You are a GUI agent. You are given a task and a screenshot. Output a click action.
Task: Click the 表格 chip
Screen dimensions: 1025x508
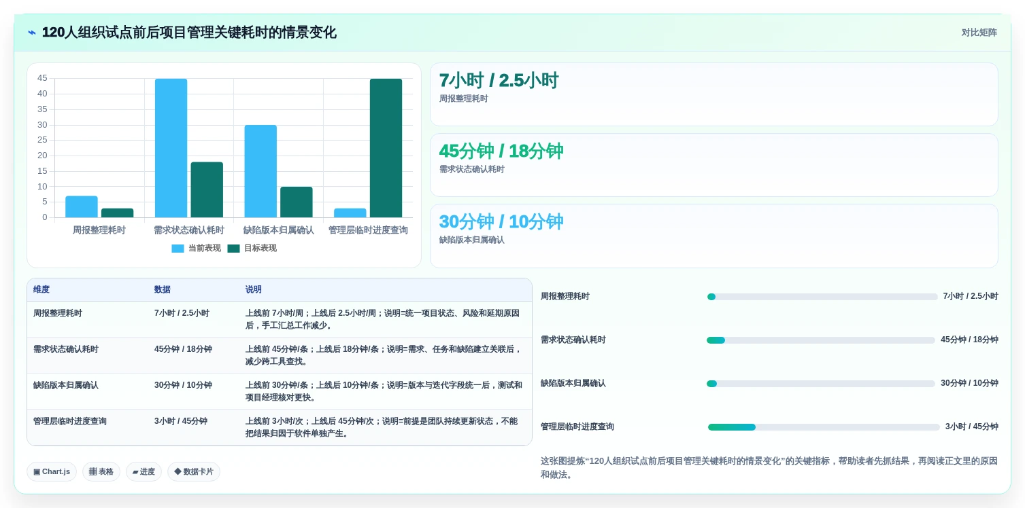pyautogui.click(x=101, y=471)
